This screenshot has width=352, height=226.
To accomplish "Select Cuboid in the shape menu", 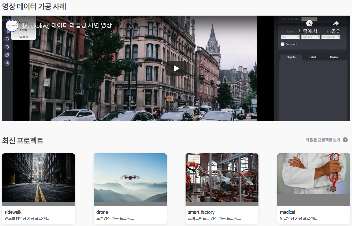I will (x=23, y=37).
